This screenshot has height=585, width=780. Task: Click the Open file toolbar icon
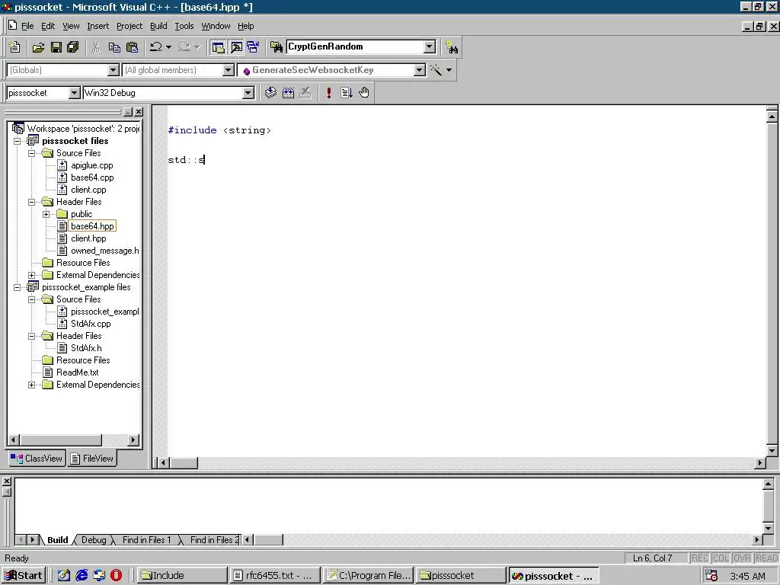coord(38,47)
